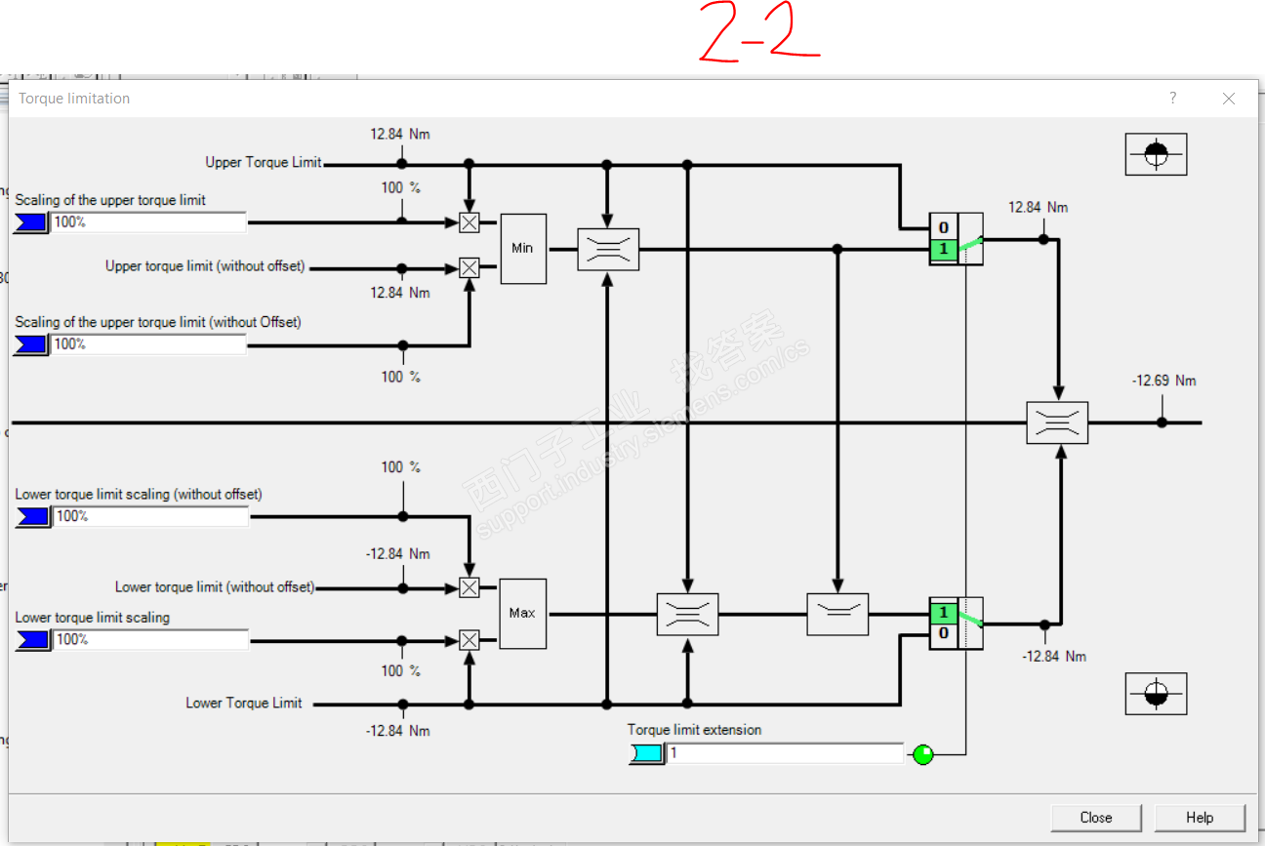Screen dimensions: 1265x846
Task: Click the multiplier box on Upper torque limit (without offset) line
Action: tap(469, 267)
